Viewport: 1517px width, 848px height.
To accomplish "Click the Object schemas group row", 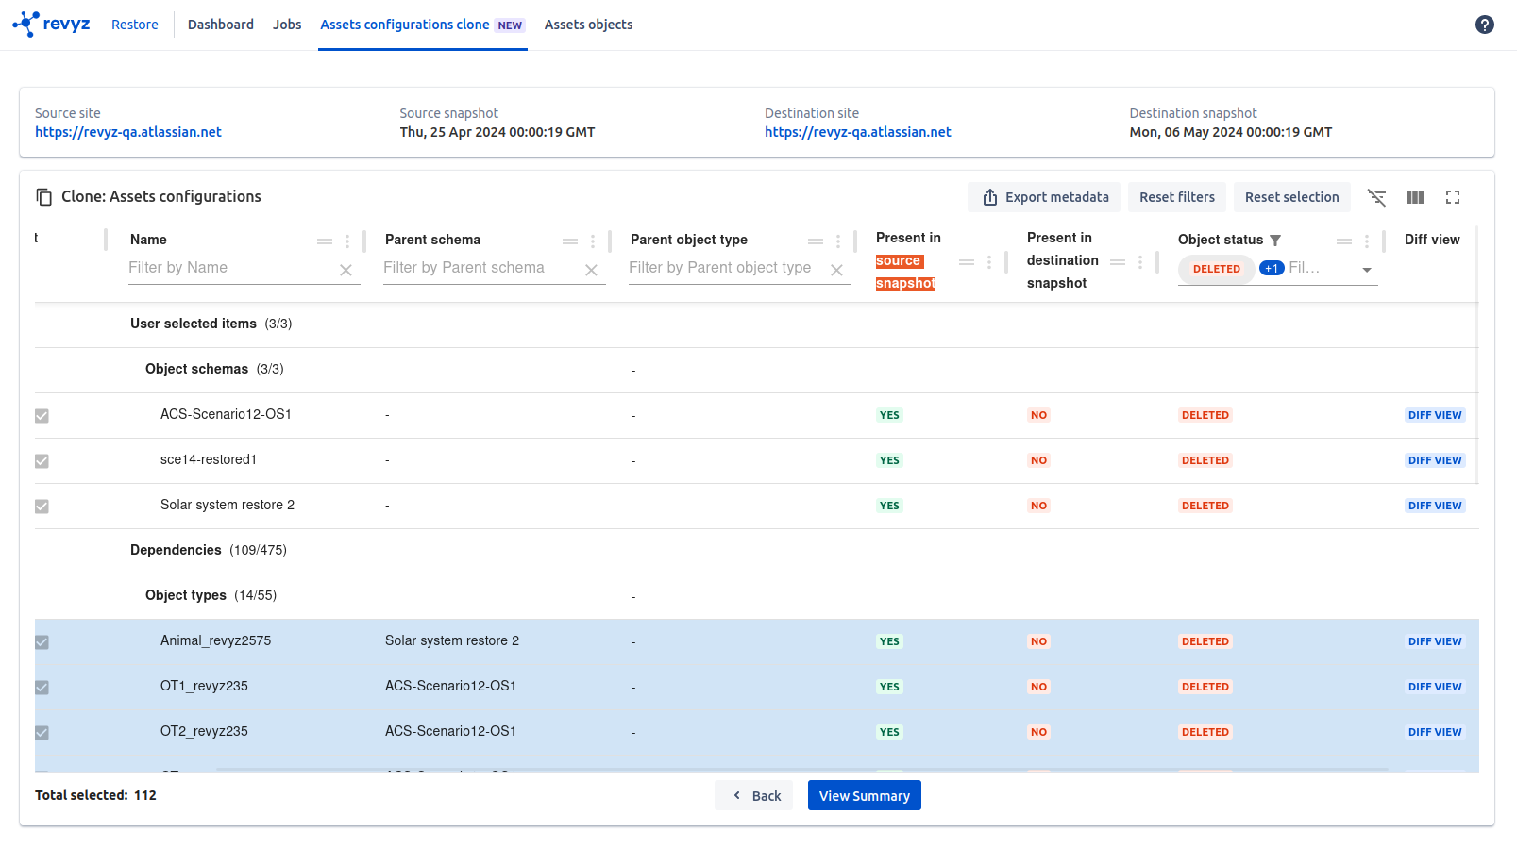I will 756,370.
